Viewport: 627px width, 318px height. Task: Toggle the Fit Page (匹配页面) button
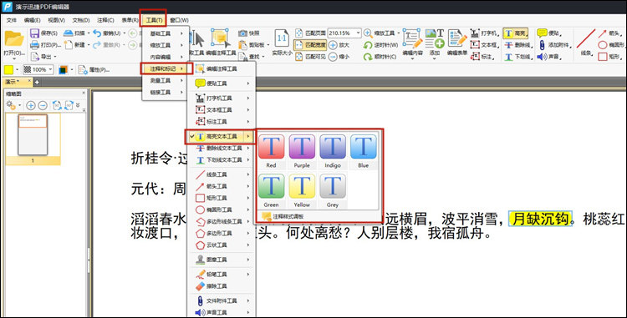coord(310,33)
